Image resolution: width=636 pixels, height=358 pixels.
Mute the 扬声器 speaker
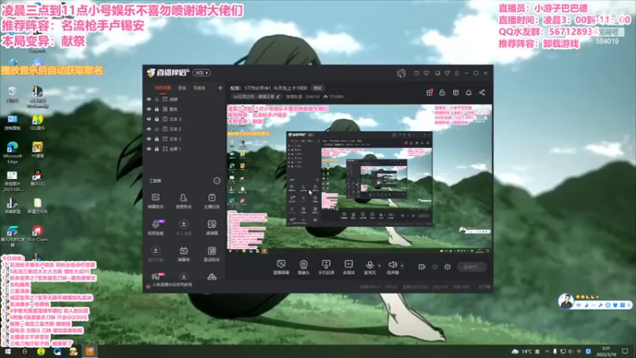(392, 267)
